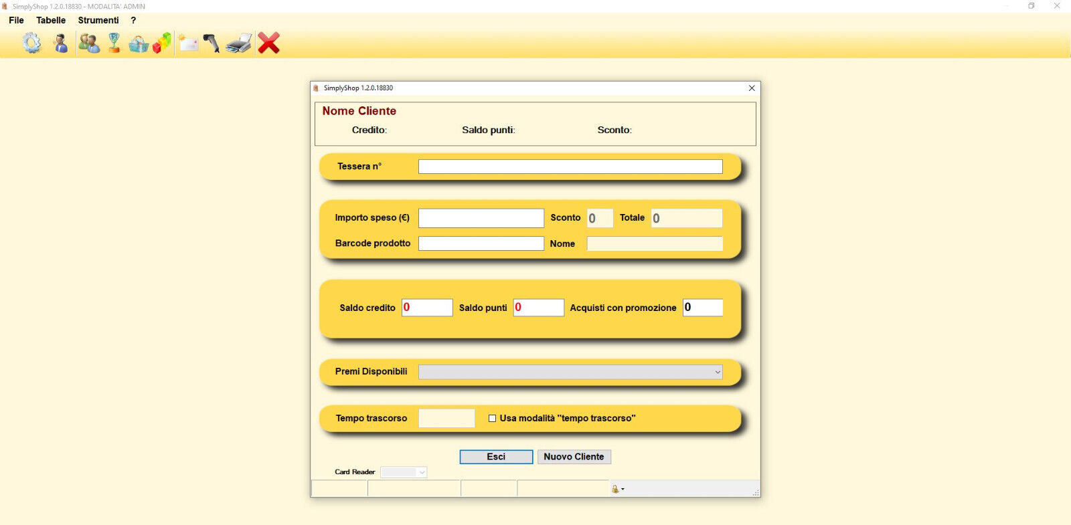Click the Acquisti con promozione field
Viewport: 1071px width, 525px height.
tap(703, 308)
